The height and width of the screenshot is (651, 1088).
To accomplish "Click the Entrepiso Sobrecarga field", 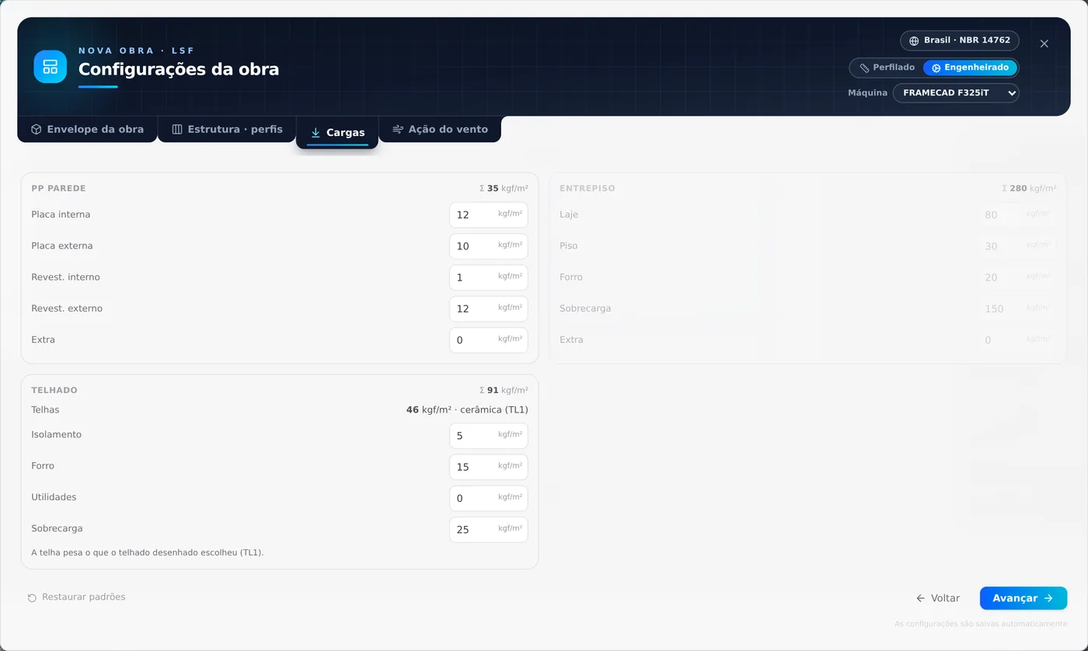I will 1017,308.
